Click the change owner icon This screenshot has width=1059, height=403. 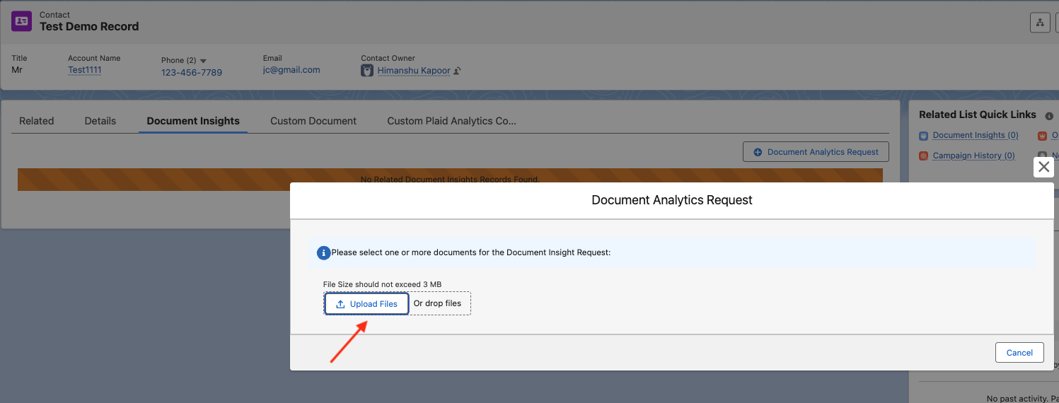[x=457, y=71]
